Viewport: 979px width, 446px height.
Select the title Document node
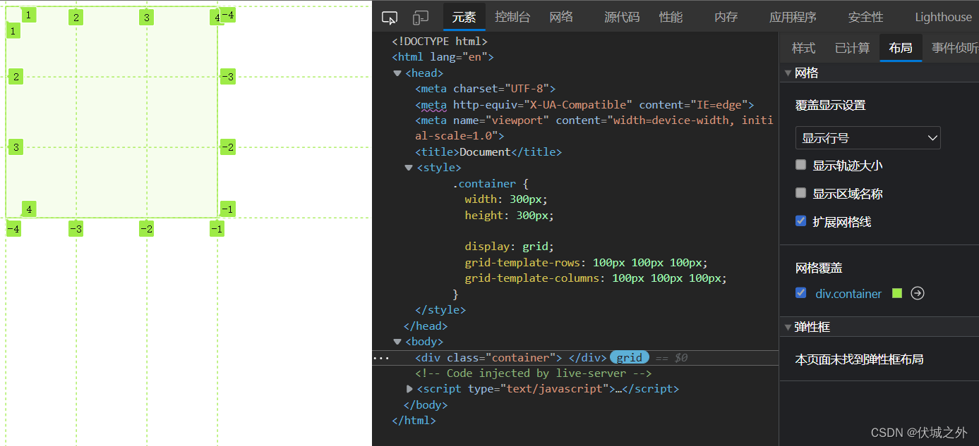[488, 152]
